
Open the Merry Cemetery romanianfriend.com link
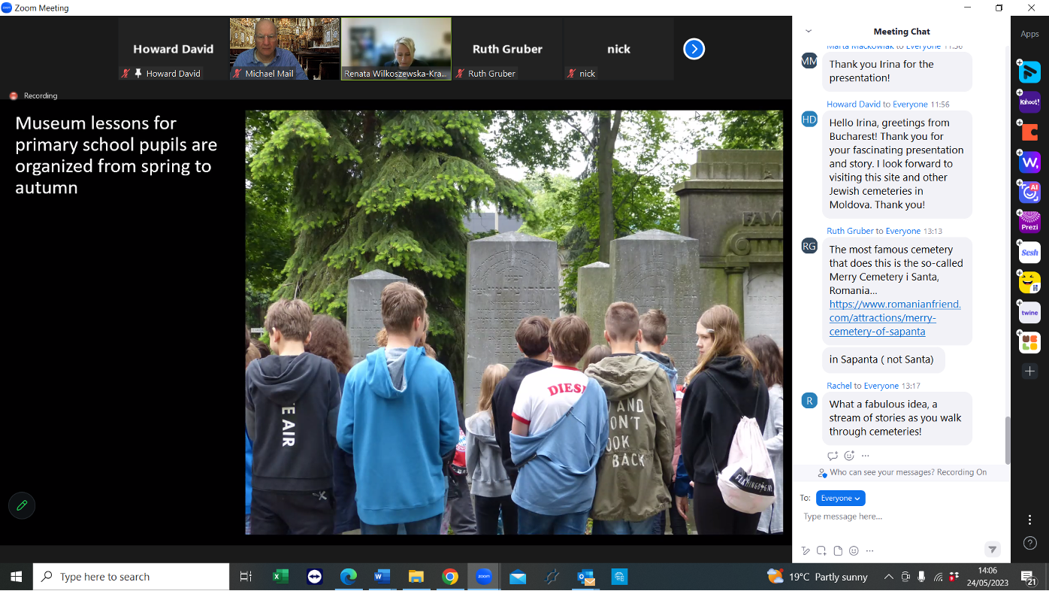[894, 317]
